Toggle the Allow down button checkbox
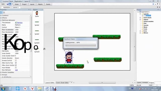 (x=16, y=65)
